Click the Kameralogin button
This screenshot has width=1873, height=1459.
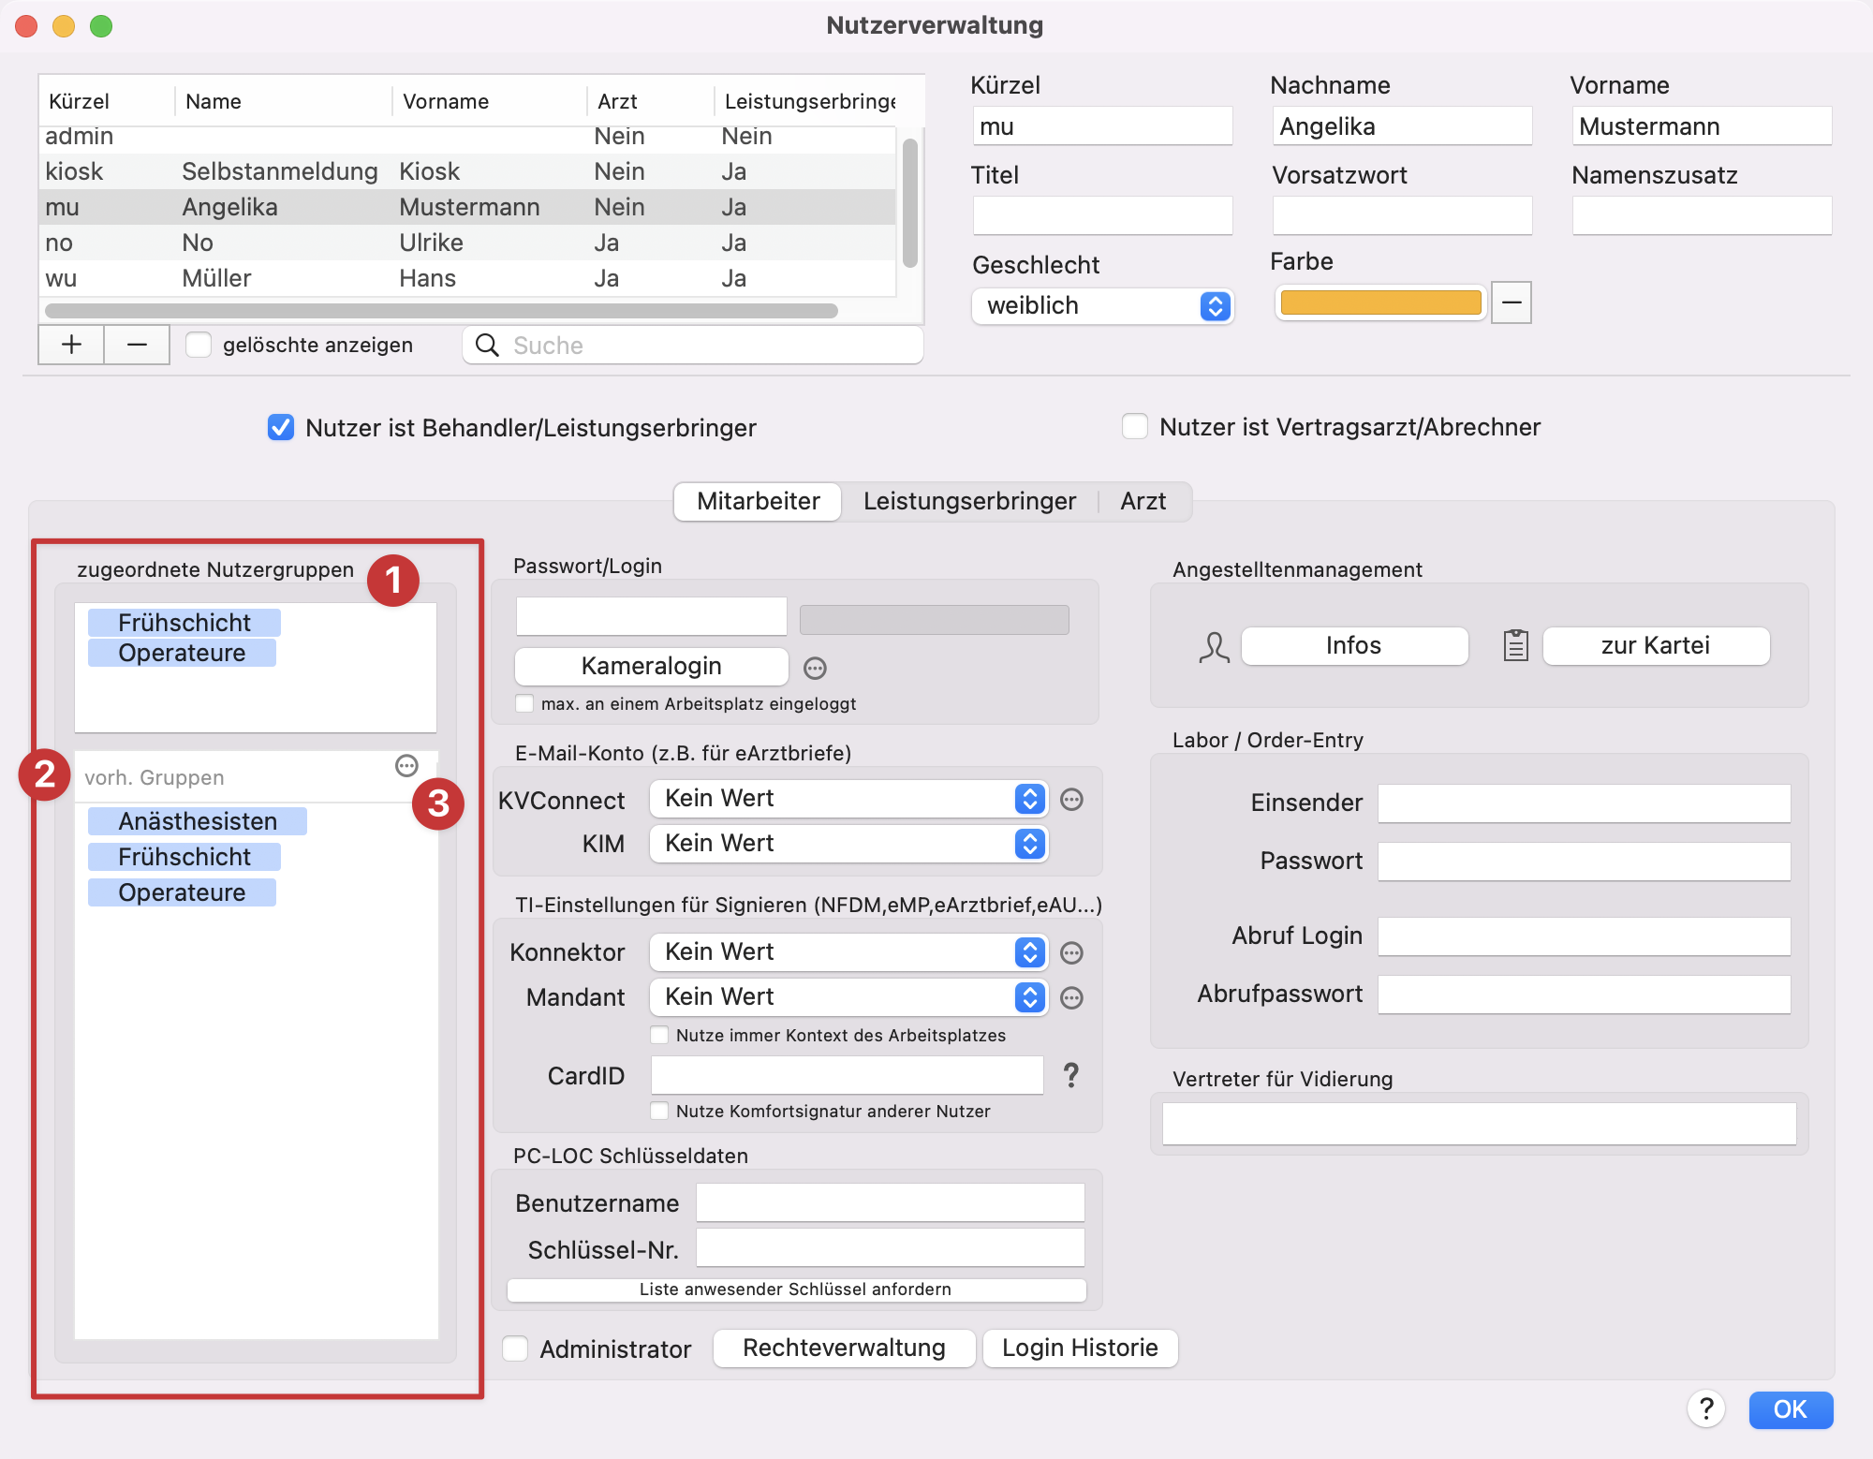[652, 666]
